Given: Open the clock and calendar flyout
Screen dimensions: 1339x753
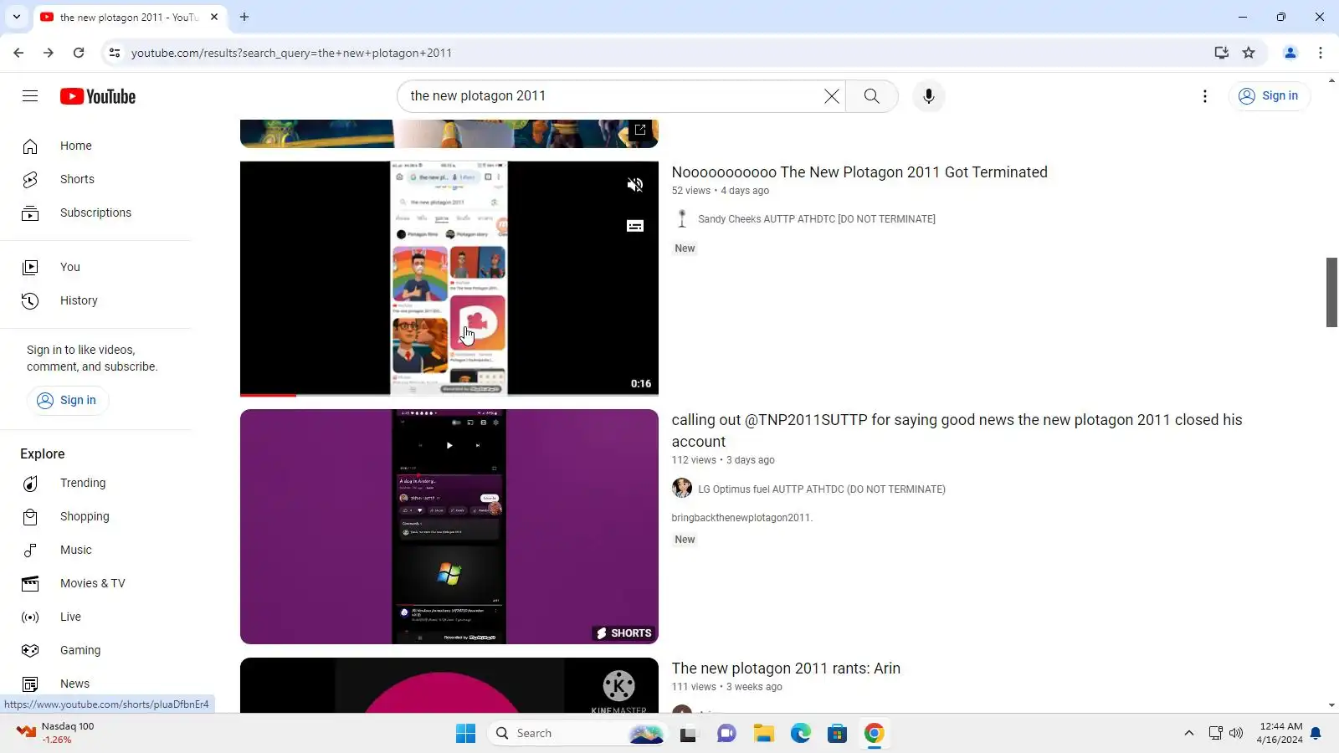Looking at the screenshot, I should [1279, 733].
